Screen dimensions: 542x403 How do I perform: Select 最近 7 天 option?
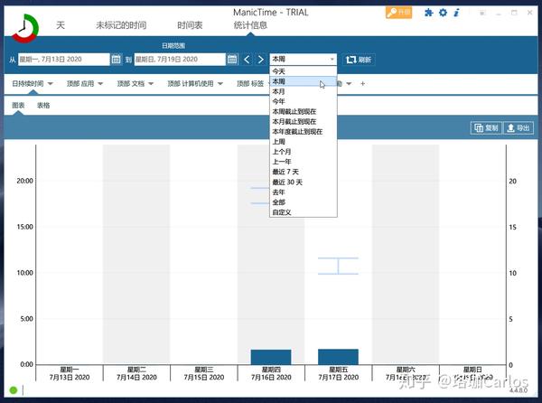coord(304,172)
